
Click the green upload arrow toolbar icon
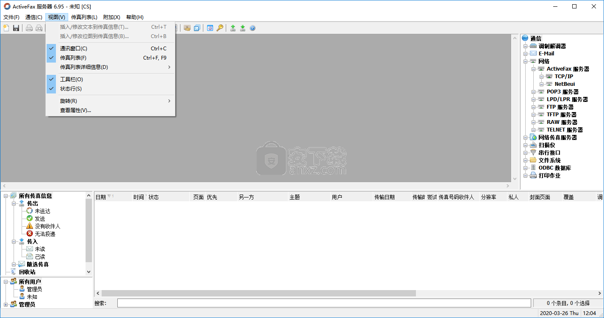pyautogui.click(x=233, y=28)
